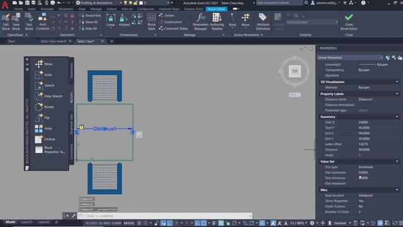This screenshot has width=403, height=227.
Task: Click the user account sign-in name
Action: pyautogui.click(x=327, y=3)
